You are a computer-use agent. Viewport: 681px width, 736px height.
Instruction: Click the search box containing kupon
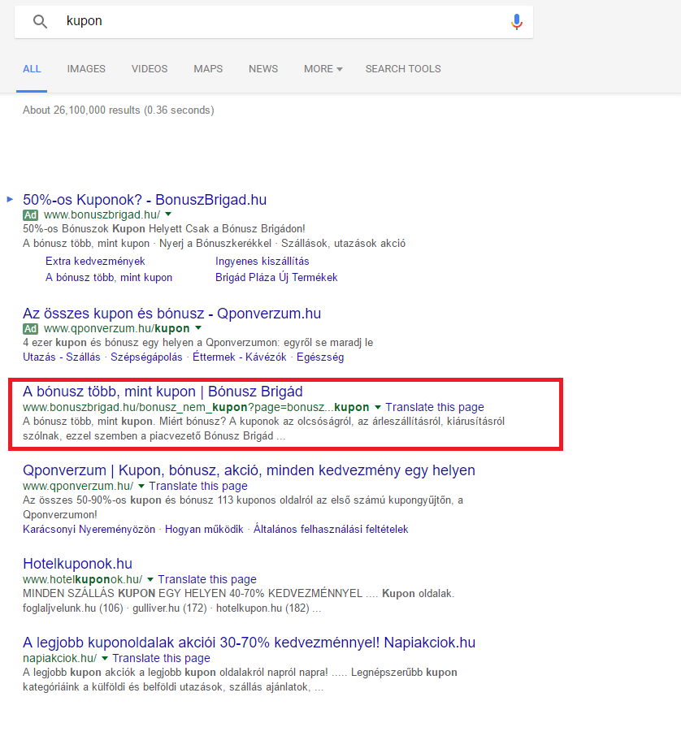coord(276,22)
